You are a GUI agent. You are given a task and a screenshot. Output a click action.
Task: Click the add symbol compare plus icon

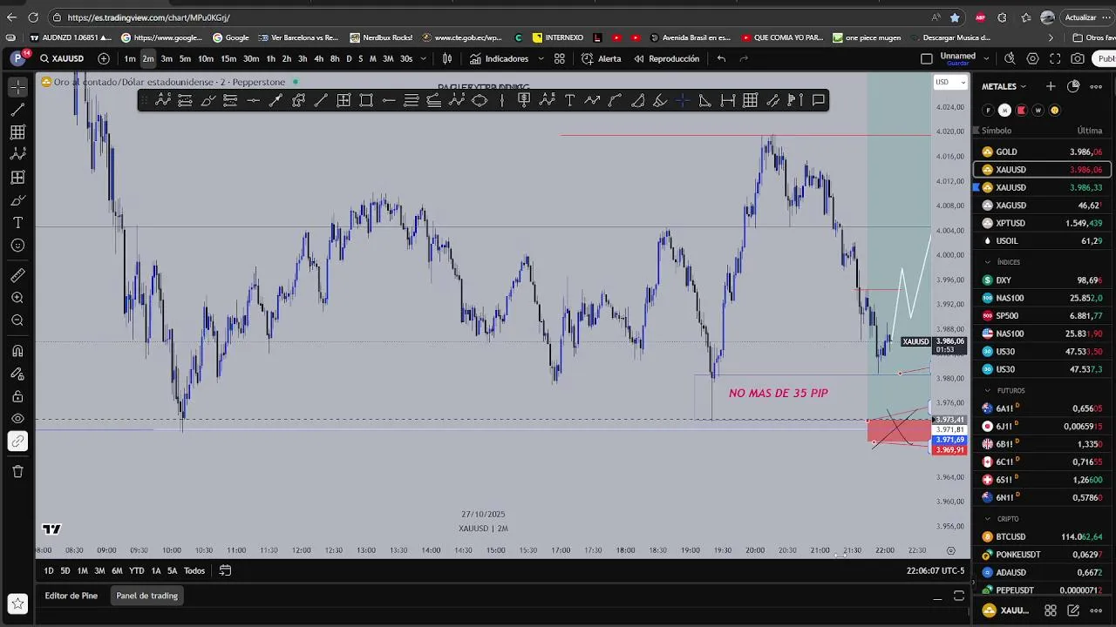(x=104, y=58)
